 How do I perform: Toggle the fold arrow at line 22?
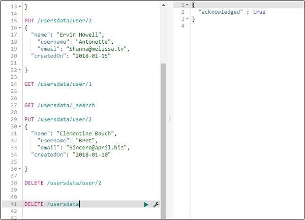[20, 70]
